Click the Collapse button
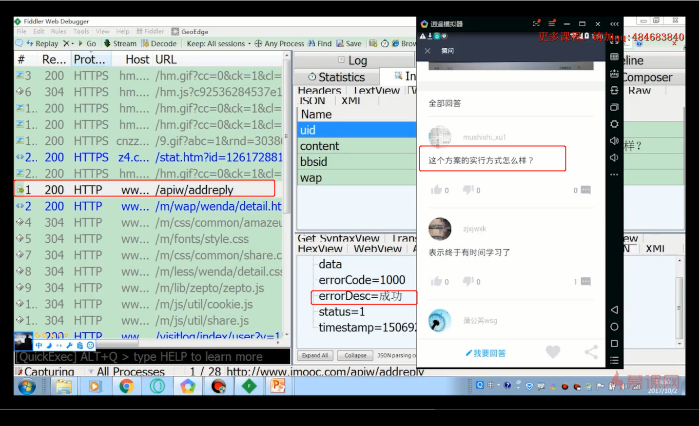This screenshot has width=699, height=426. point(355,355)
